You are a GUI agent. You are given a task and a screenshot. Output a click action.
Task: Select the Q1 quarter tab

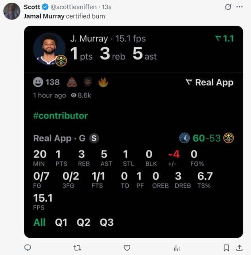[61, 223]
